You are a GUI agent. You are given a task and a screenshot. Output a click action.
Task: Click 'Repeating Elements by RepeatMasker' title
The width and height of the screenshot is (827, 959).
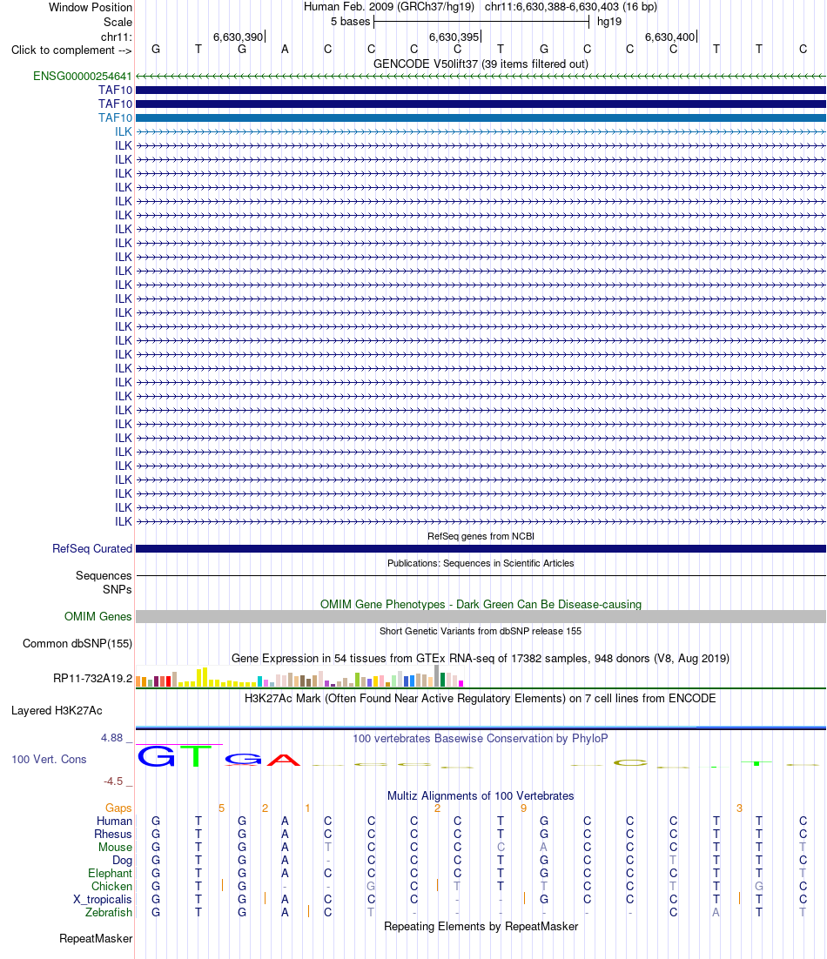tap(481, 926)
